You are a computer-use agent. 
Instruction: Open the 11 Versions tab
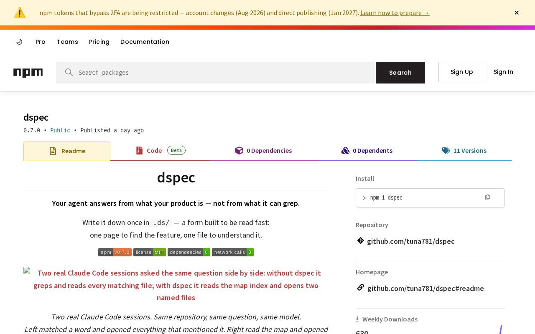(464, 151)
